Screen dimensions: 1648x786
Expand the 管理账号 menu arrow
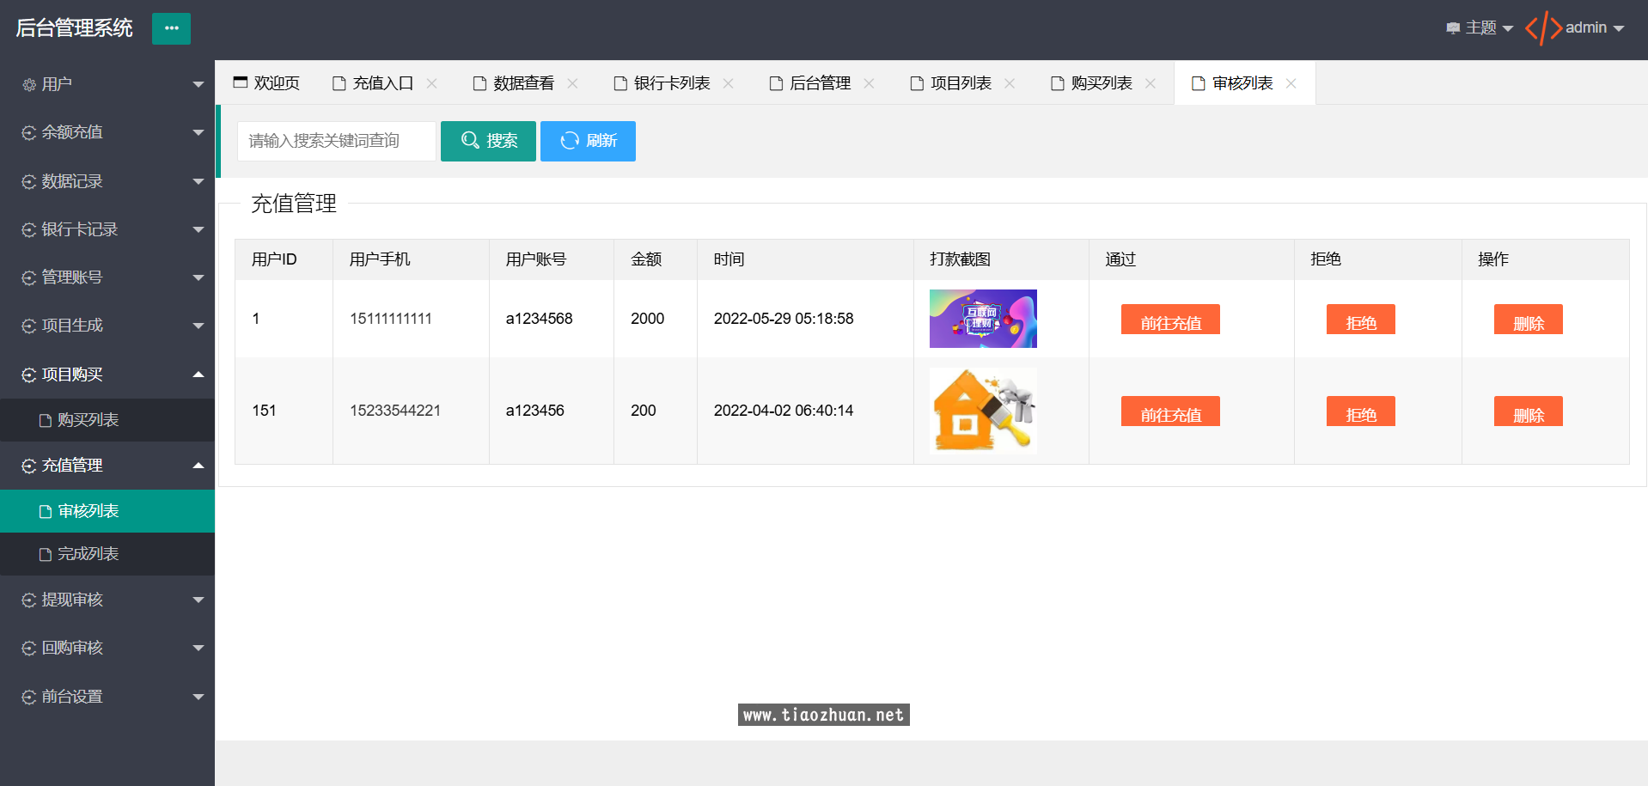point(198,277)
